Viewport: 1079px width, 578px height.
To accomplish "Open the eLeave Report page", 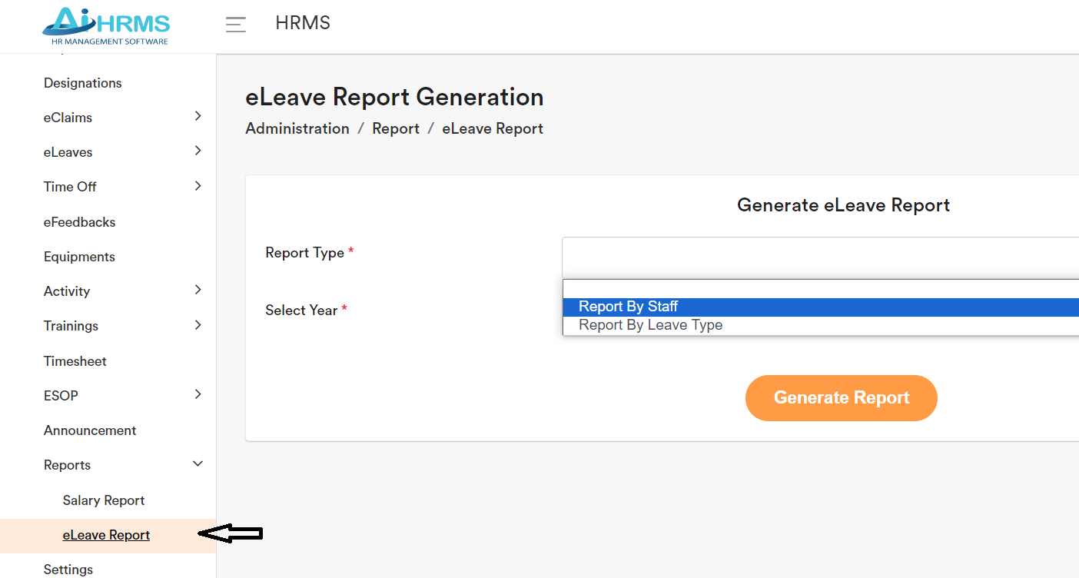I will (105, 534).
